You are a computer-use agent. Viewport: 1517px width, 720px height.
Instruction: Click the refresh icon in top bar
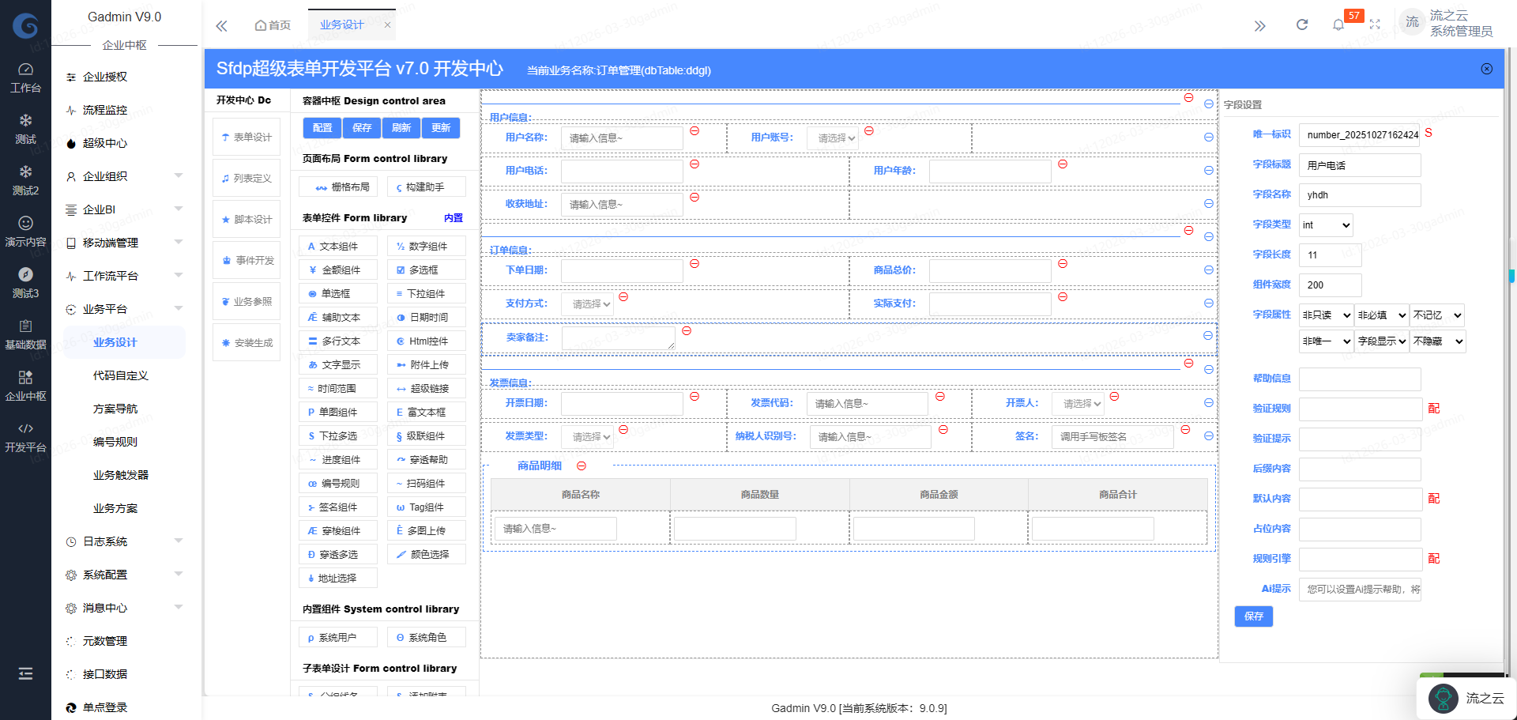pos(1302,25)
